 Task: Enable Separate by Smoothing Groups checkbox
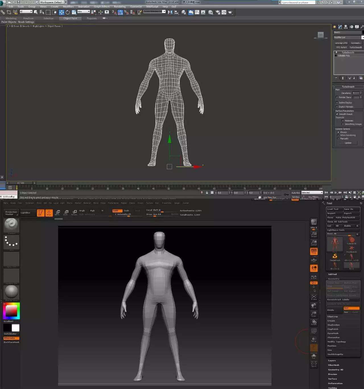click(x=343, y=124)
